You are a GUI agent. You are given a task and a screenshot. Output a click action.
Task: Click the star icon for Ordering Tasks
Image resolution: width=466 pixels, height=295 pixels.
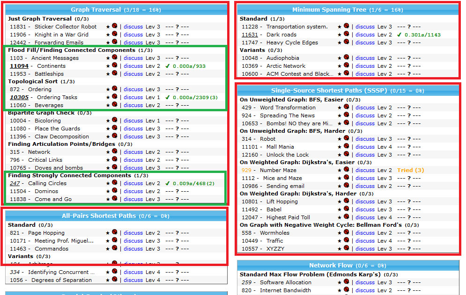tap(108, 97)
